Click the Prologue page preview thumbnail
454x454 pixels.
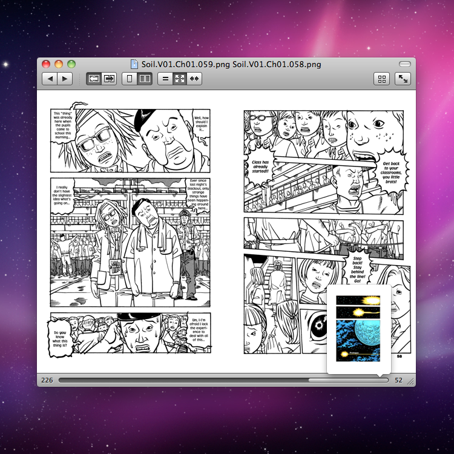(358, 328)
